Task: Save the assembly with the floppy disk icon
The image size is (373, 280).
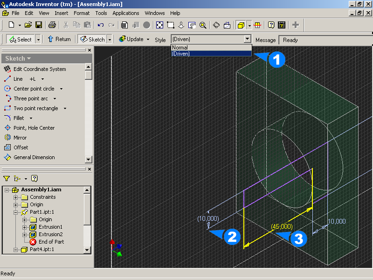Action: (x=39, y=25)
